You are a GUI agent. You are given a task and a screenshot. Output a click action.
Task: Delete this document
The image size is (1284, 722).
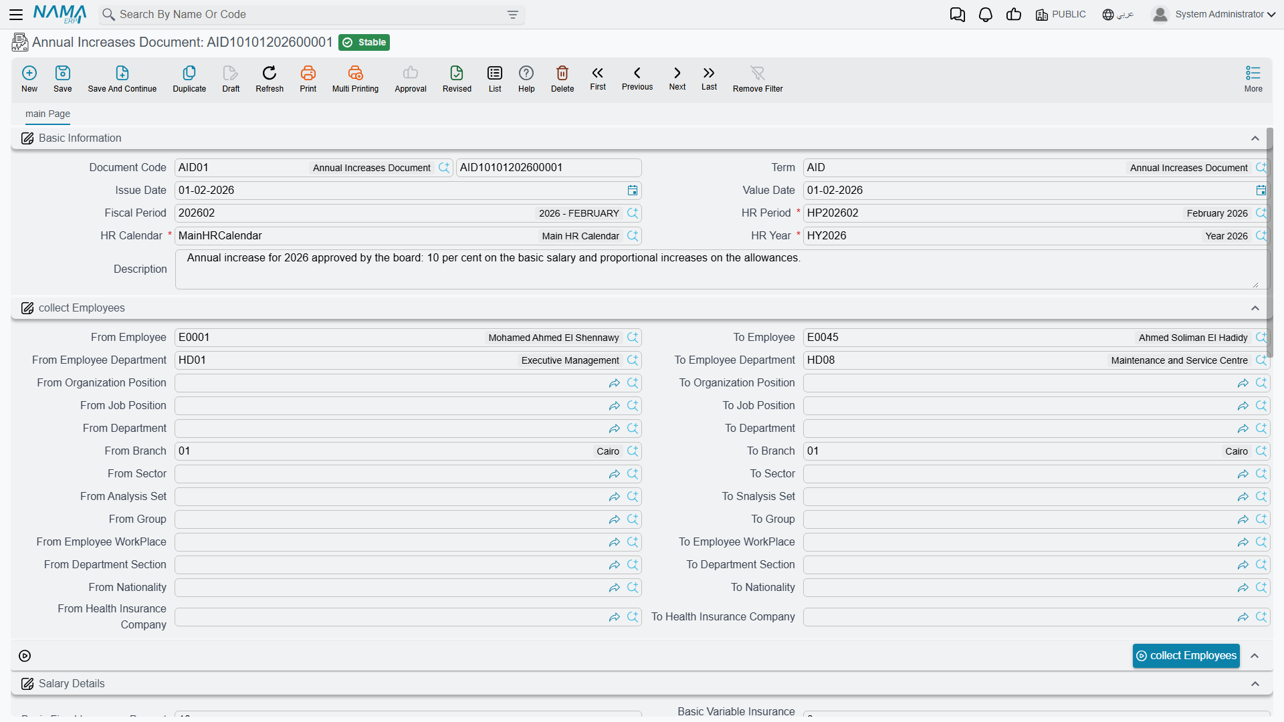point(562,78)
